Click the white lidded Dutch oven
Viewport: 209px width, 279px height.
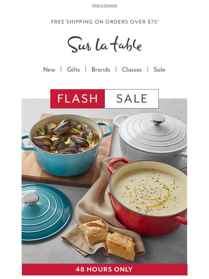[x=151, y=137]
